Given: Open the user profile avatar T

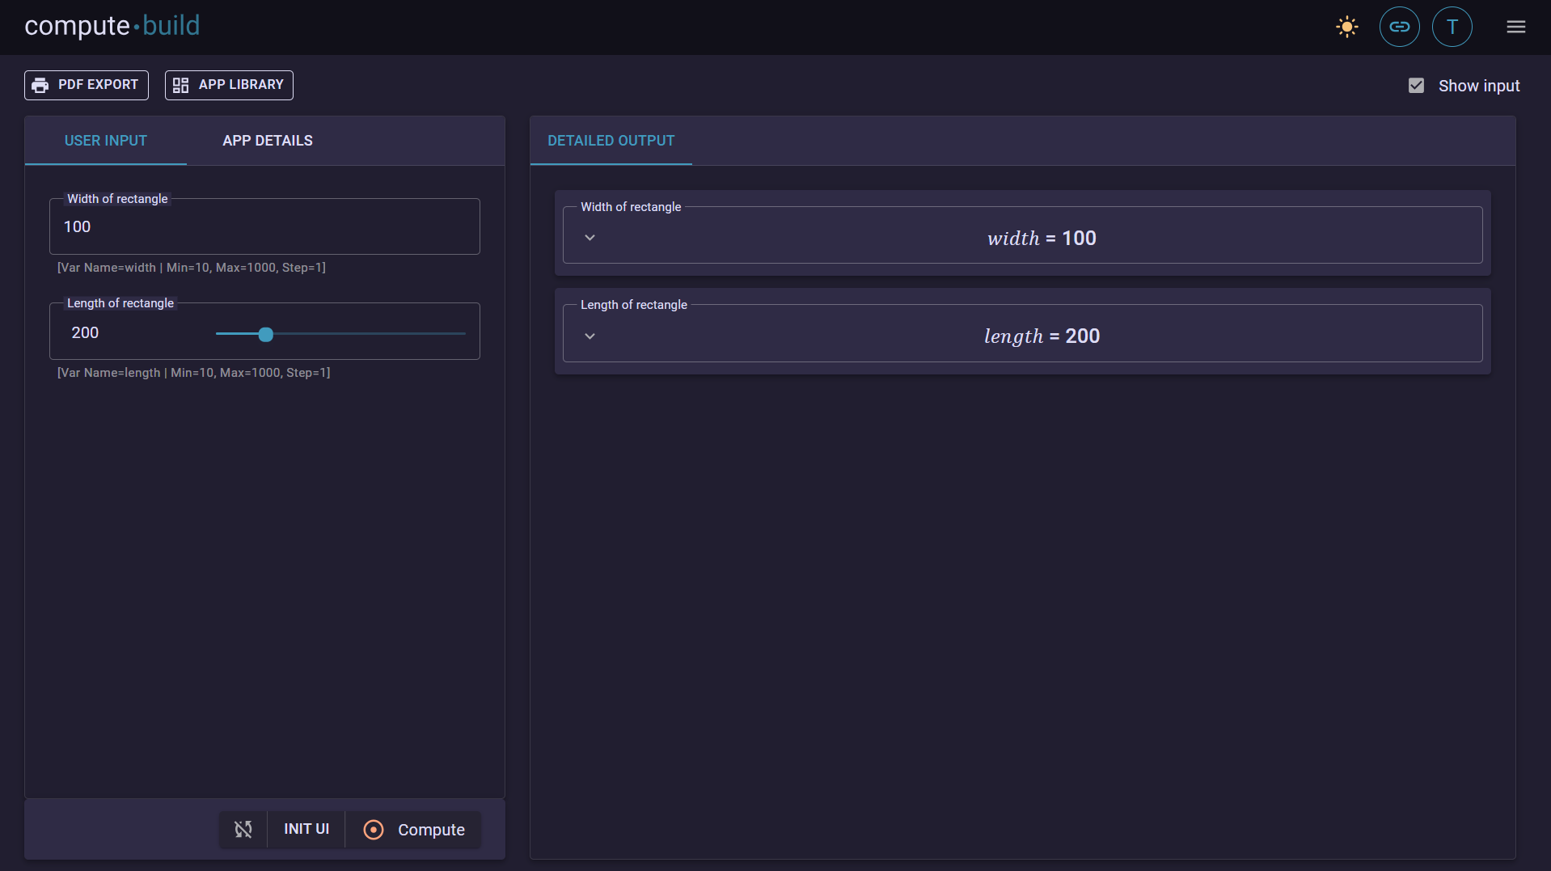Looking at the screenshot, I should 1452,27.
